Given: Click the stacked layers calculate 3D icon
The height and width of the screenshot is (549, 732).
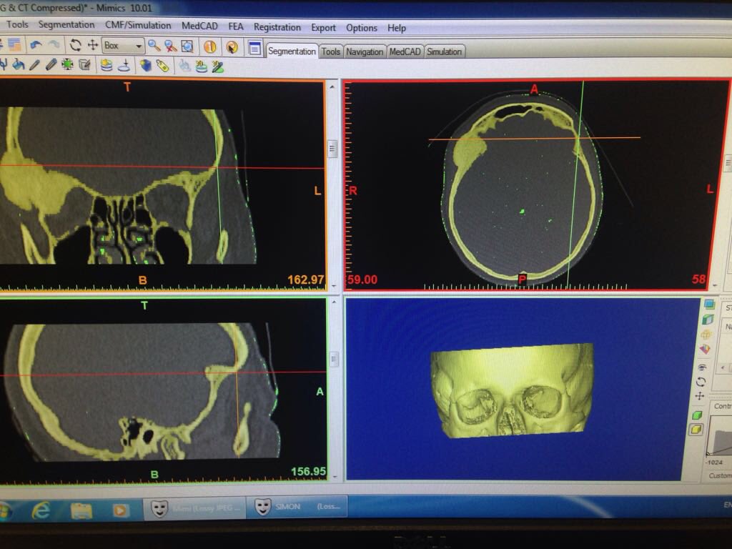Looking at the screenshot, I should point(107,65).
